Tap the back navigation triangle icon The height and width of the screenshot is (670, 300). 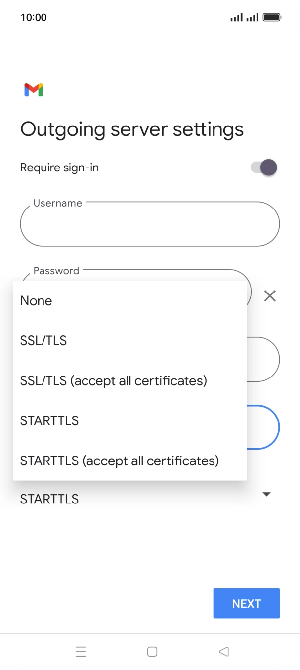point(224,652)
